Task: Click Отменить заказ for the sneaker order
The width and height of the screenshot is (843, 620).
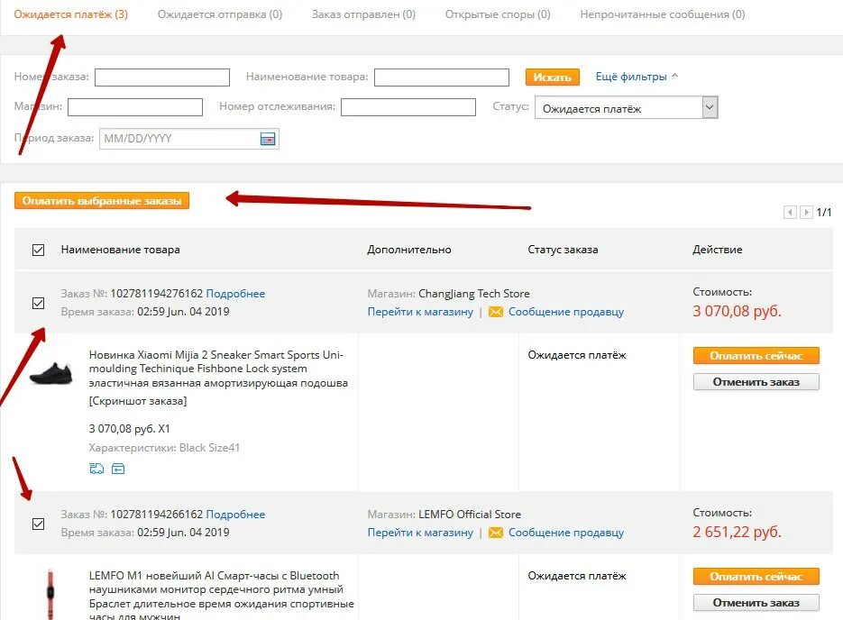Action: pyautogui.click(x=756, y=381)
